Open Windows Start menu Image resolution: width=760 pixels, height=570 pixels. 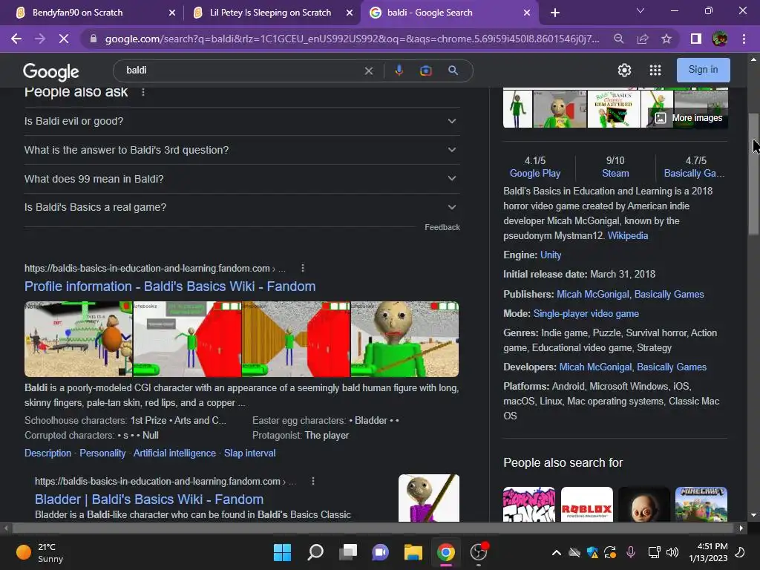282,552
